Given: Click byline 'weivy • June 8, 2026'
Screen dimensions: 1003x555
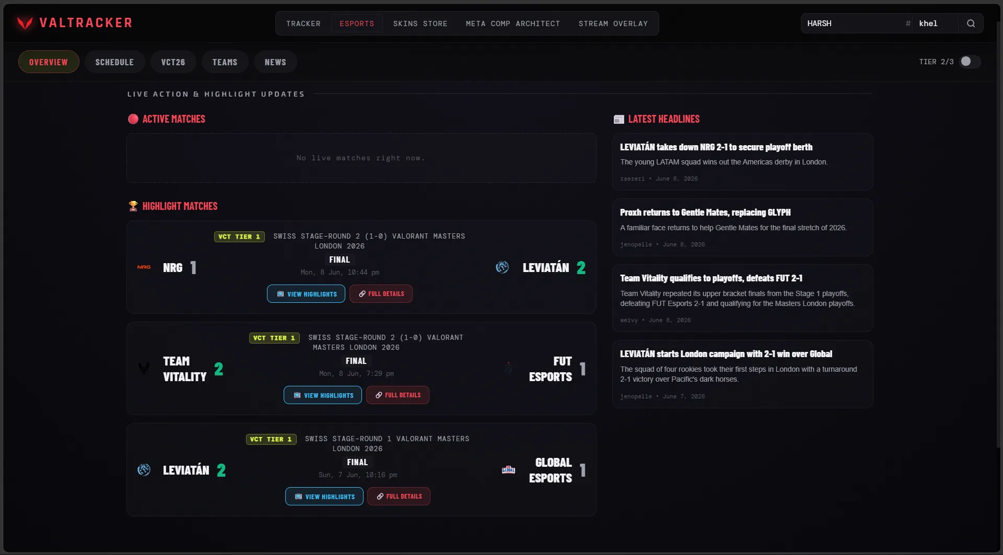Looking at the screenshot, I should [655, 320].
